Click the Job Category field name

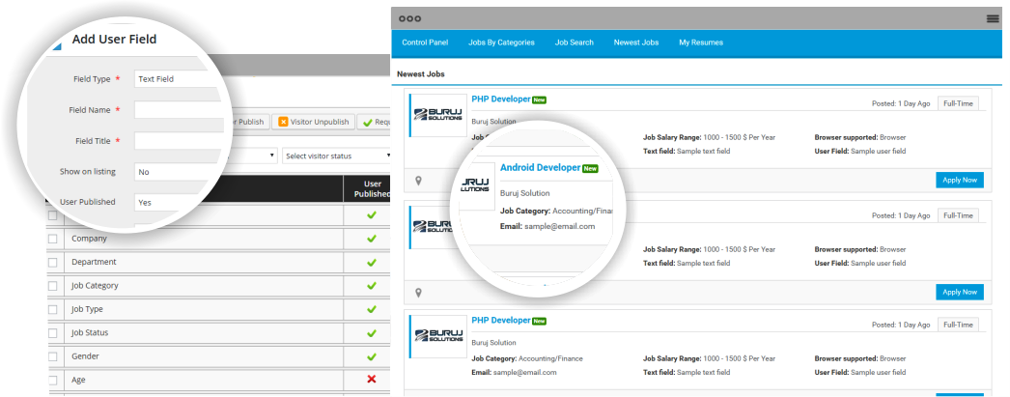[x=95, y=286]
